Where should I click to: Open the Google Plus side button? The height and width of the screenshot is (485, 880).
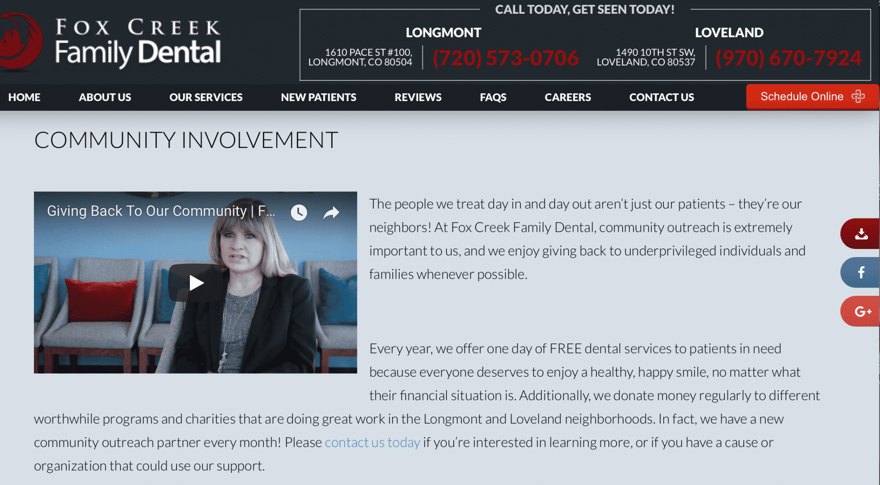coord(861,311)
